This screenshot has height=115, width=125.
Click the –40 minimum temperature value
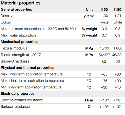118,87
